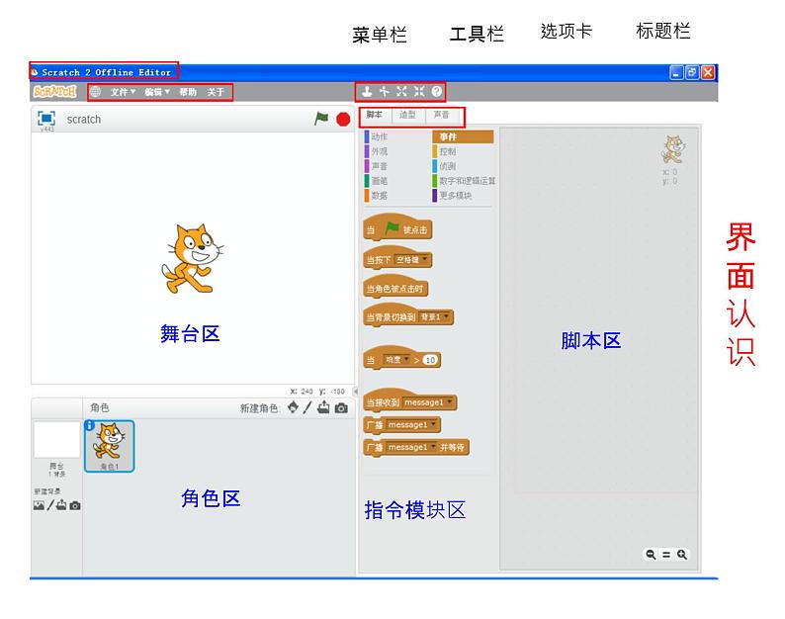The width and height of the screenshot is (785, 619).
Task: Open message1 dropdown in 当接收到 block
Action: (450, 402)
